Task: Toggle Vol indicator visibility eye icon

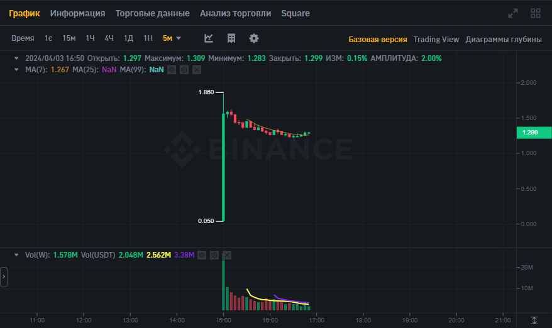Action: (202, 255)
